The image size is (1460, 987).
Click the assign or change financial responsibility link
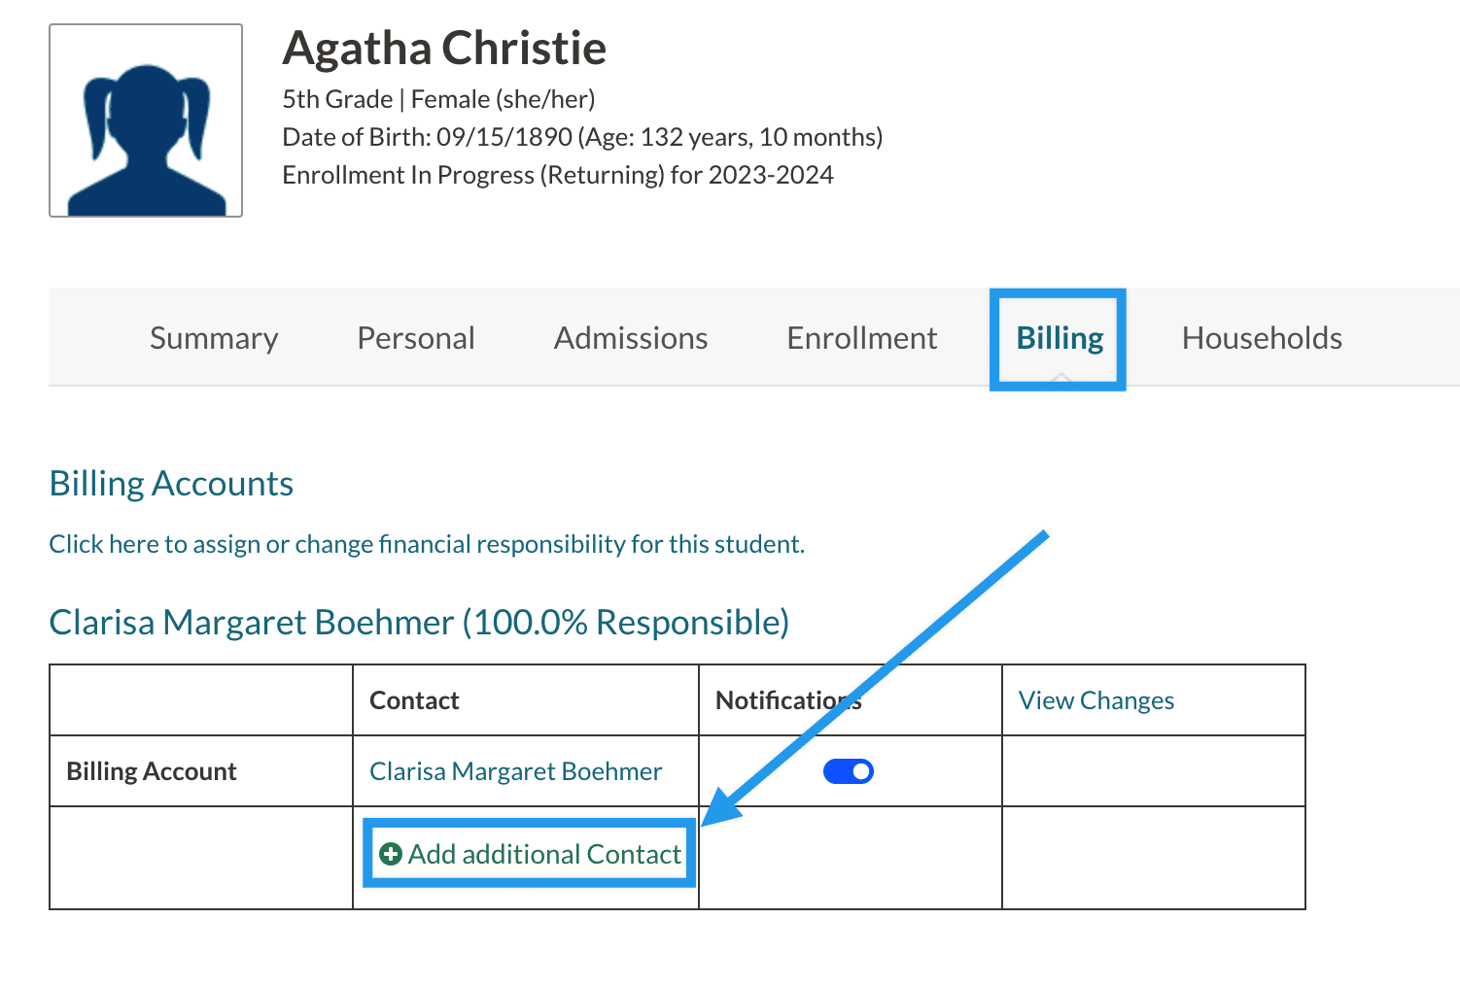click(427, 544)
